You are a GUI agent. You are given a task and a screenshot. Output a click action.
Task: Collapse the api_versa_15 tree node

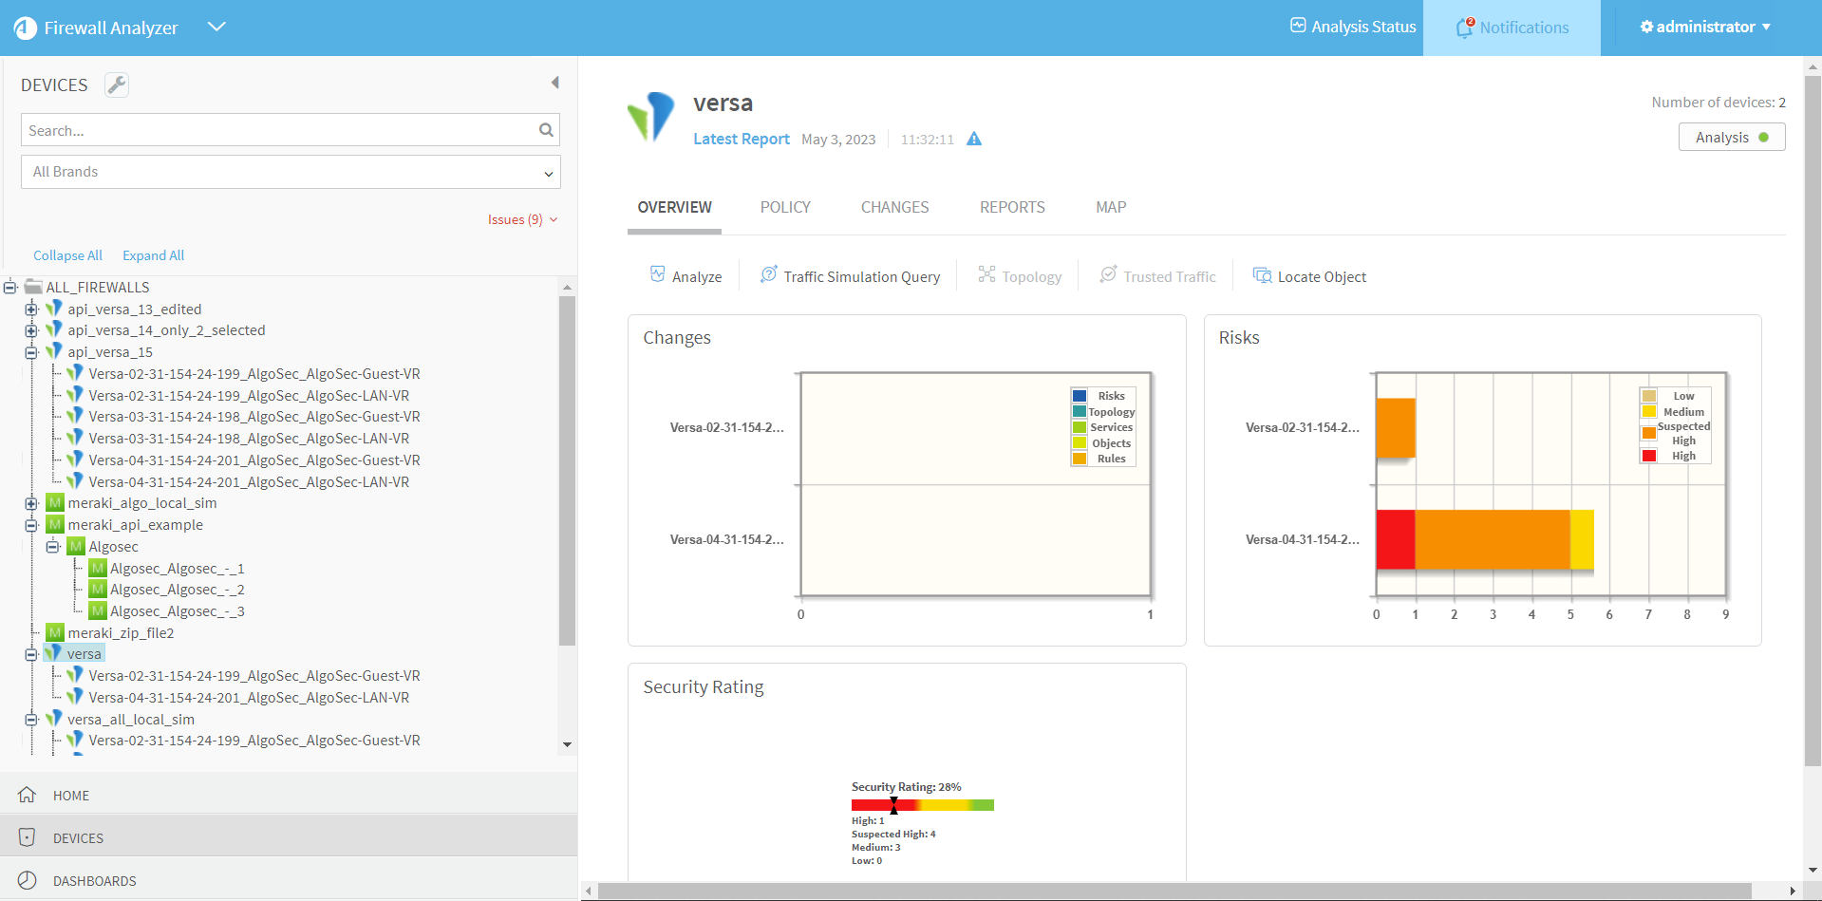31,352
